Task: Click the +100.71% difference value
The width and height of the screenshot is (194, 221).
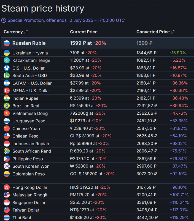Action: tap(179, 195)
